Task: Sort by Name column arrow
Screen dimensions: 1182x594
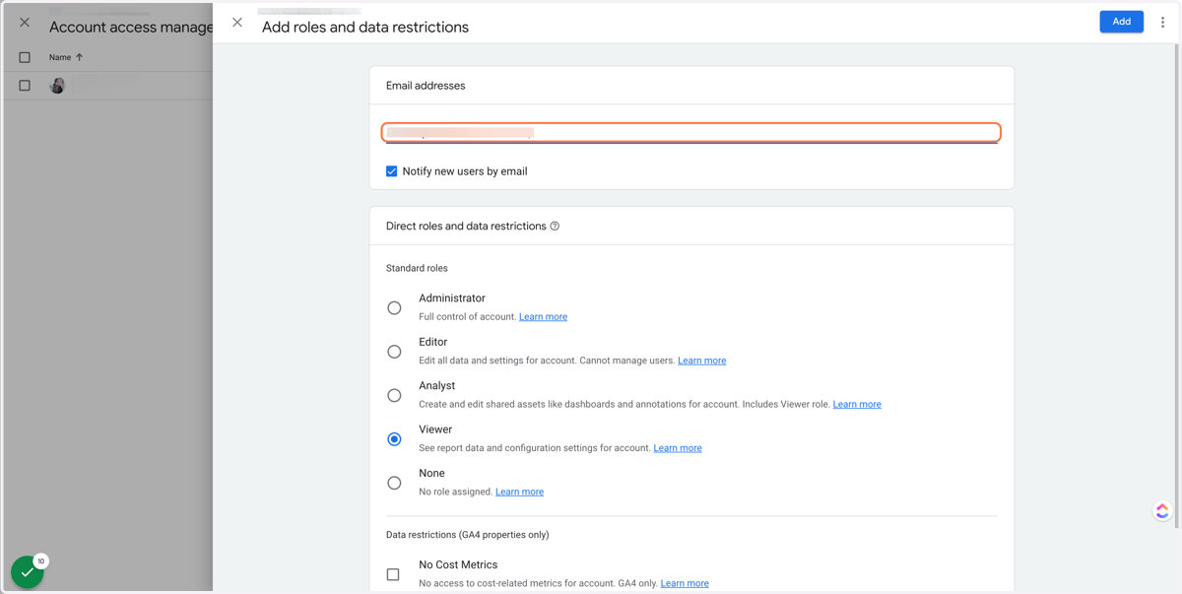Action: [x=80, y=57]
